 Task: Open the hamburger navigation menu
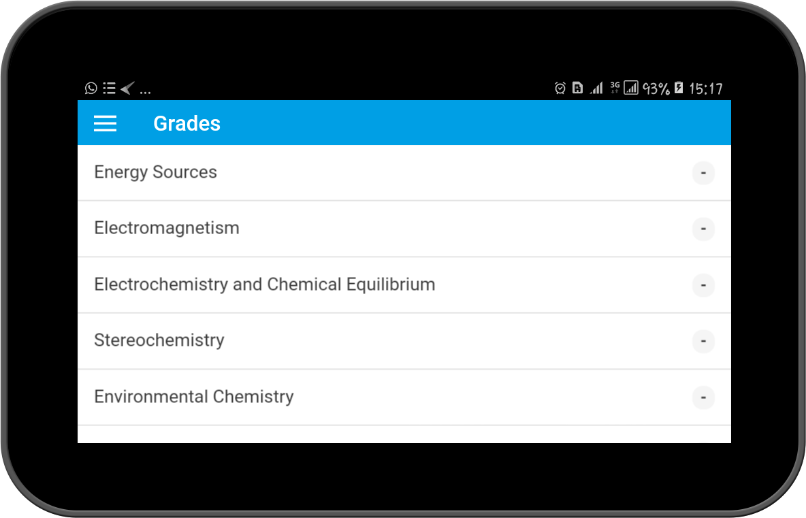point(106,123)
